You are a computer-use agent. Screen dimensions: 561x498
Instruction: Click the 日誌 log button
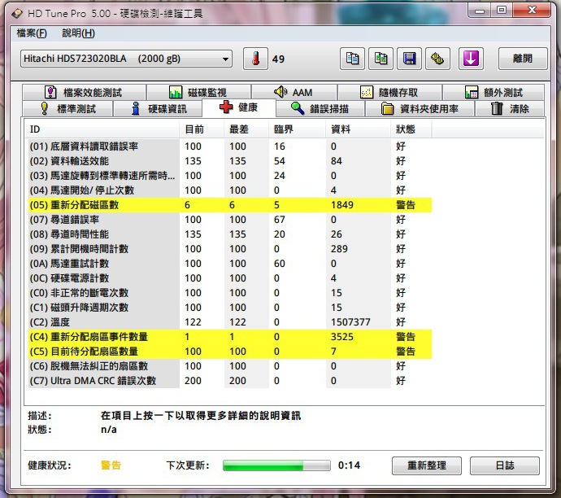[x=505, y=465]
